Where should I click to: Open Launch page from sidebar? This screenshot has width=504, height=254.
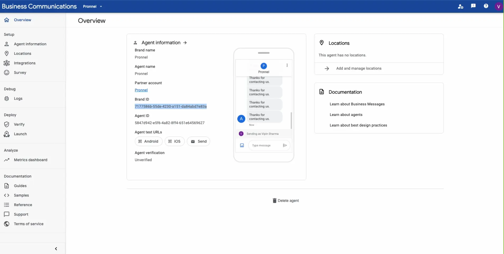(x=20, y=134)
